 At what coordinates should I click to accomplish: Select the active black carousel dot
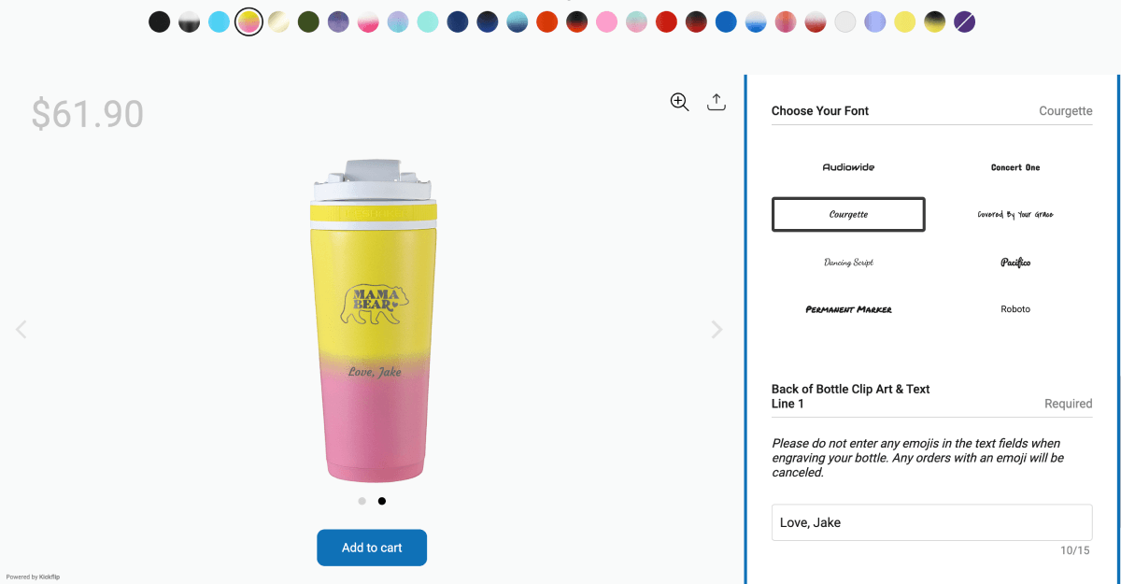click(382, 501)
